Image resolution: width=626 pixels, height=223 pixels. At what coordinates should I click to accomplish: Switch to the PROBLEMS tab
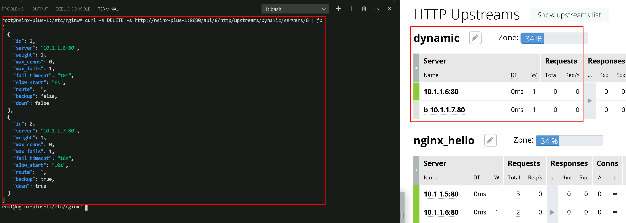point(13,9)
